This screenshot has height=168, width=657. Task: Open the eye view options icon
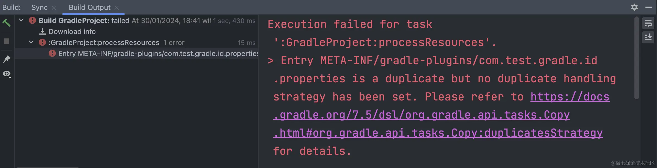[7, 74]
